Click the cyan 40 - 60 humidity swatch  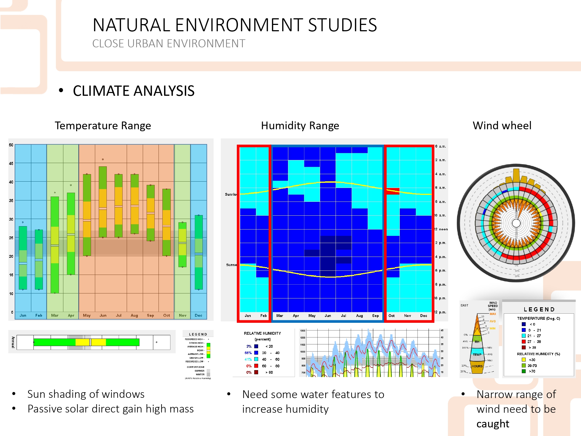(x=256, y=359)
